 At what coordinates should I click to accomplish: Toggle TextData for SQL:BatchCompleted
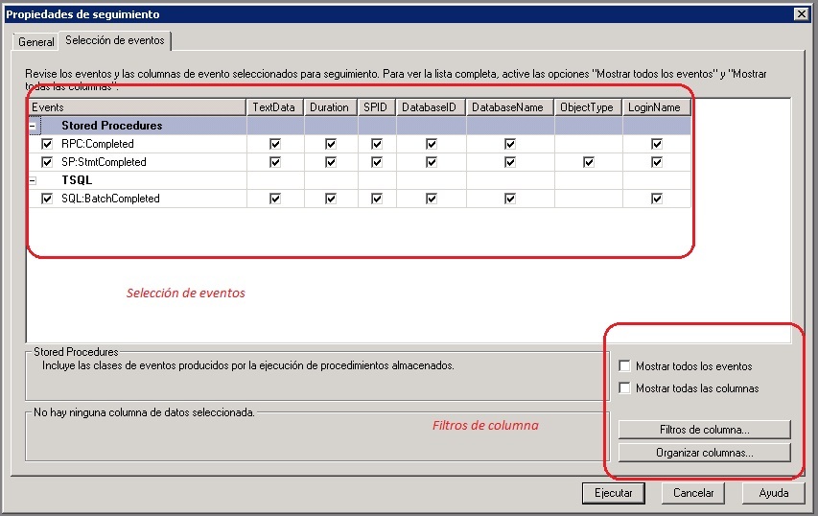coord(275,199)
